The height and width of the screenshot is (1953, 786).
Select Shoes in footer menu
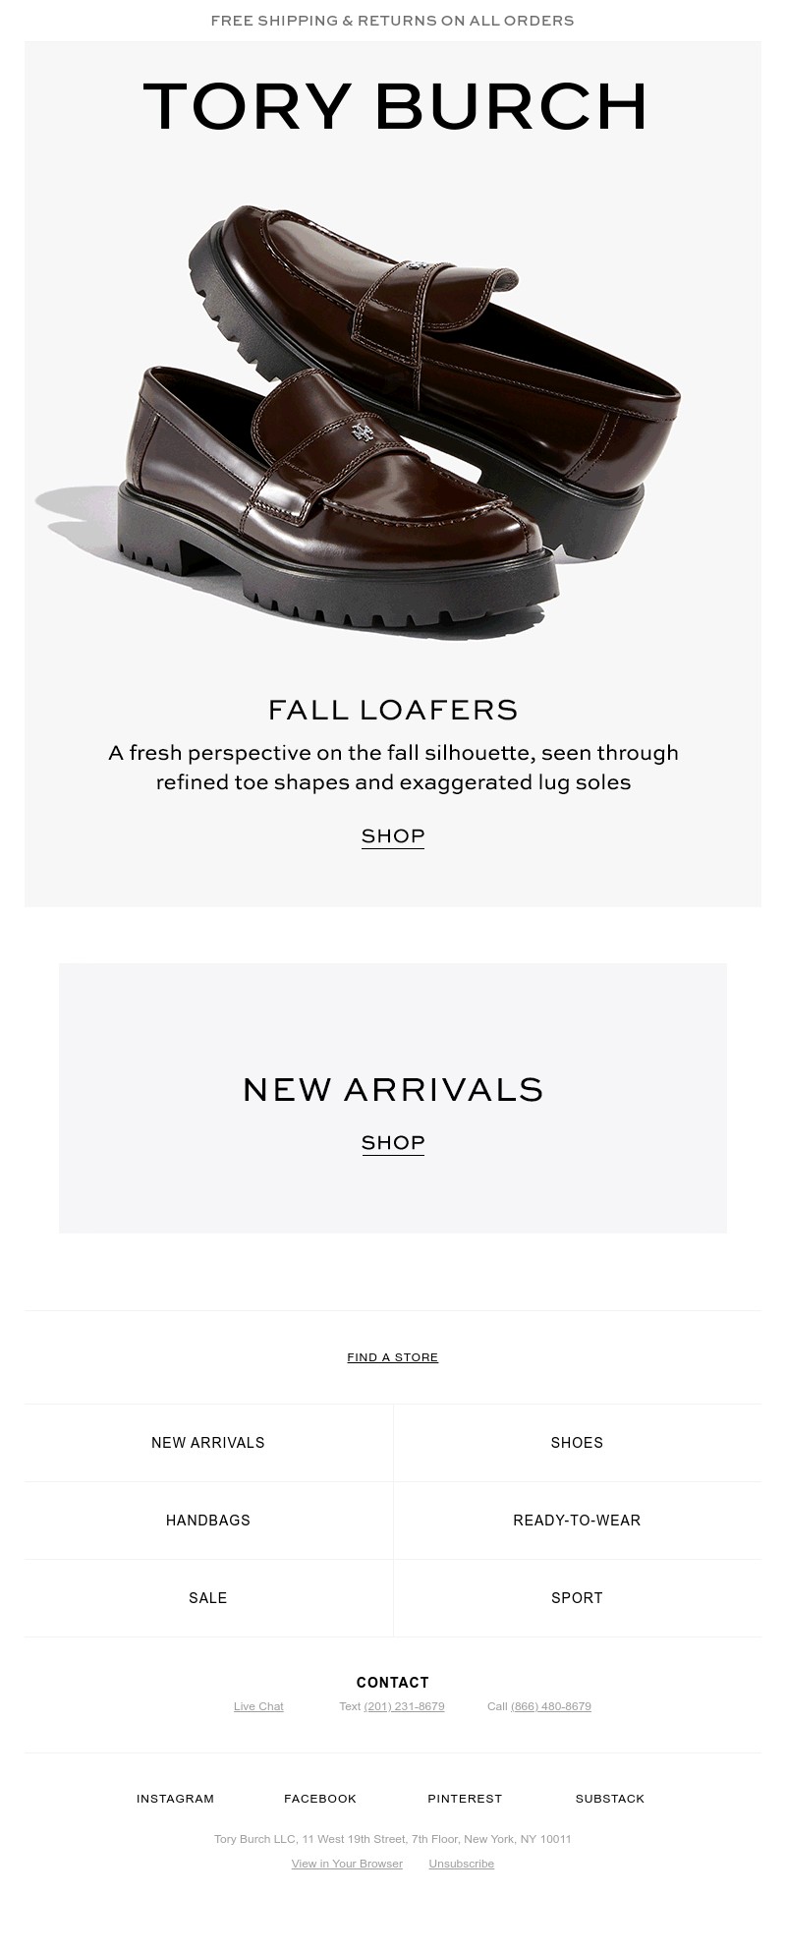click(x=577, y=1443)
